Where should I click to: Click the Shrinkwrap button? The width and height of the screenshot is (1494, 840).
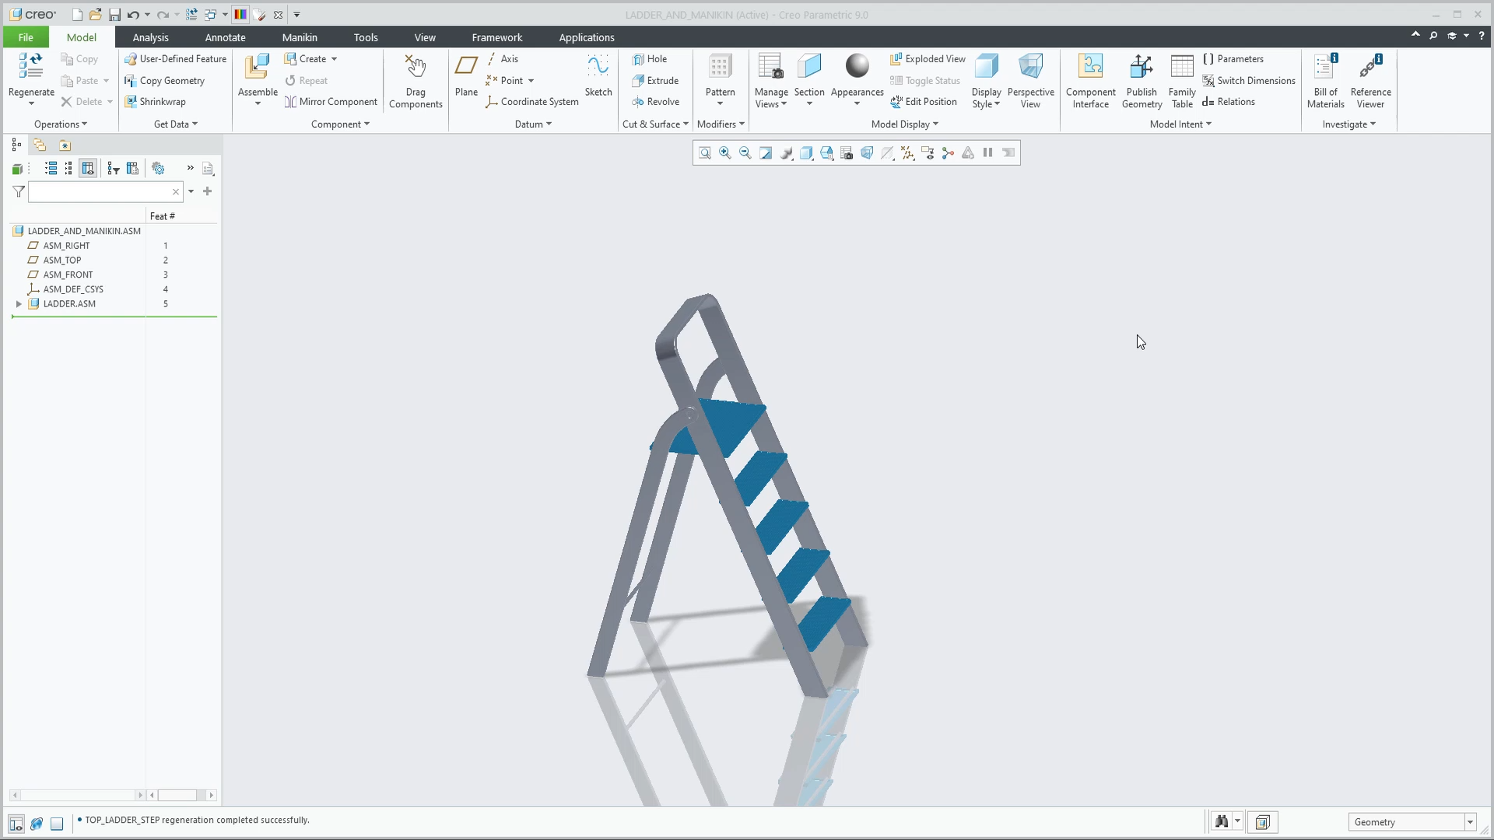(155, 102)
